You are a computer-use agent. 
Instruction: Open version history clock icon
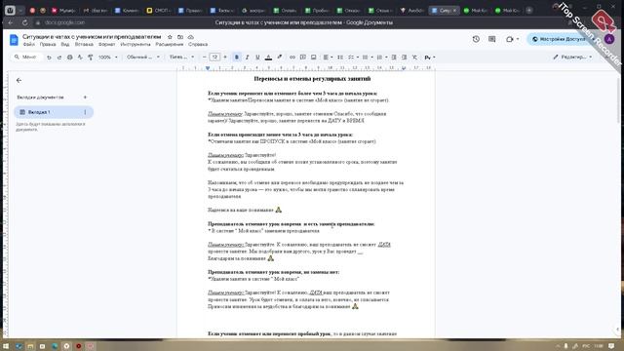tap(476, 39)
